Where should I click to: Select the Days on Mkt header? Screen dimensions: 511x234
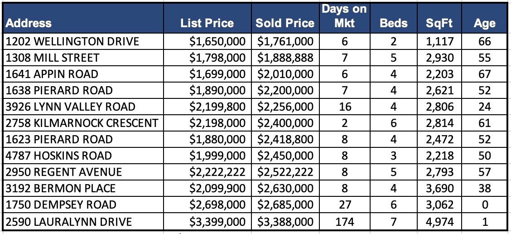[x=344, y=17]
